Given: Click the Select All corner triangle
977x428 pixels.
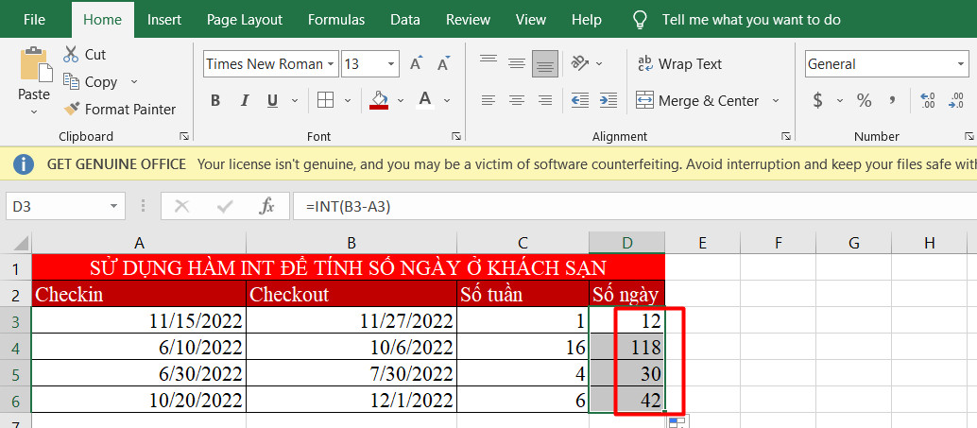Looking at the screenshot, I should pyautogui.click(x=20, y=243).
